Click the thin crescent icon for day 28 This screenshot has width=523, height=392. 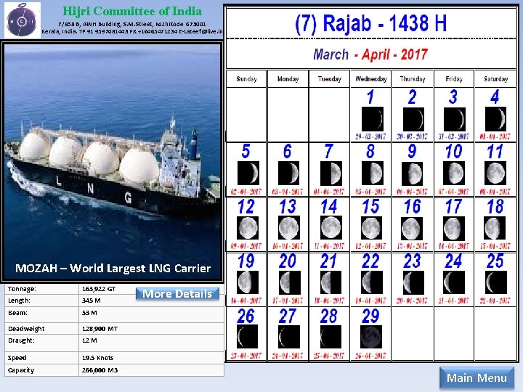click(331, 337)
